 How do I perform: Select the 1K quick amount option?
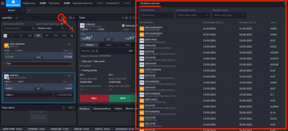coord(38,36)
